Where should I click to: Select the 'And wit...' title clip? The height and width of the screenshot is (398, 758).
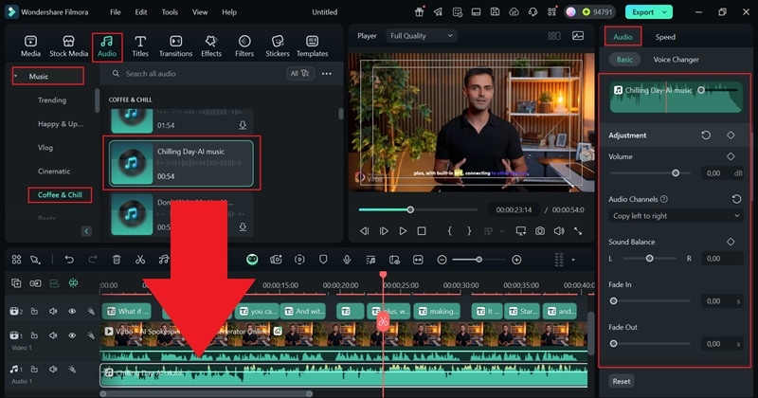click(303, 311)
